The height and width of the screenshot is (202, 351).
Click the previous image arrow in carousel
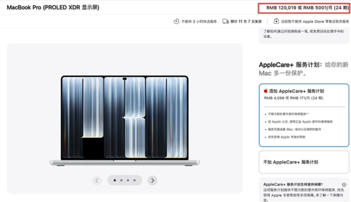coord(97,180)
